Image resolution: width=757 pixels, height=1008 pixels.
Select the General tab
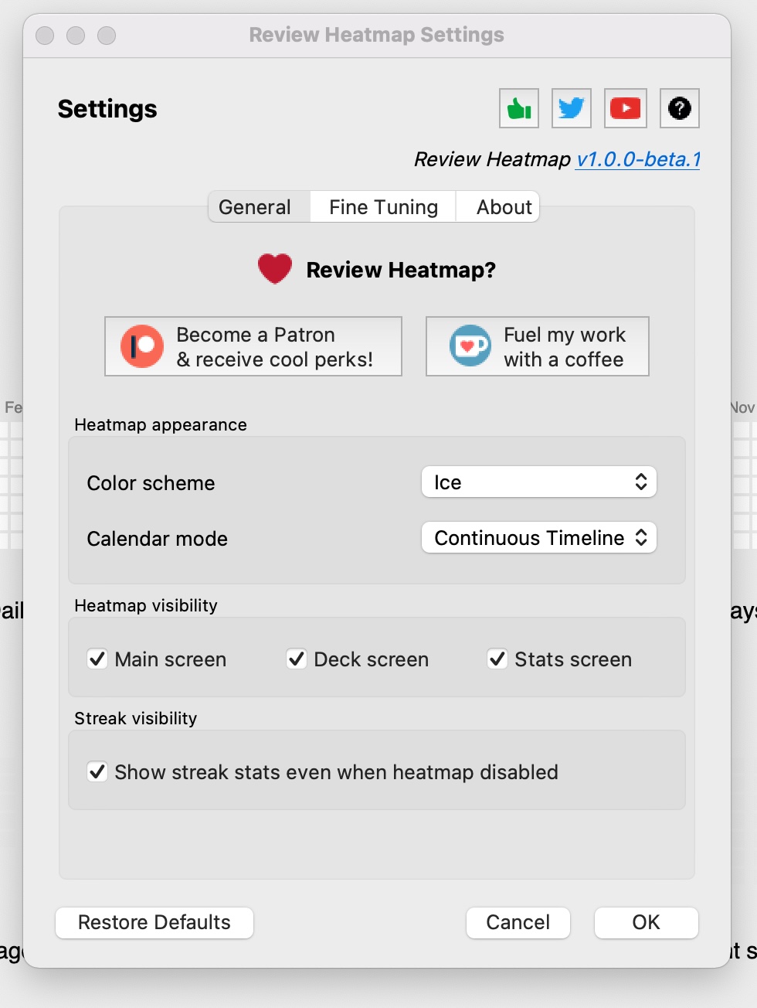256,206
